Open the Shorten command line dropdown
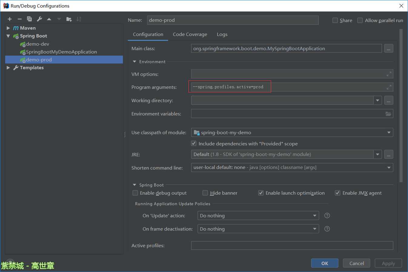The height and width of the screenshot is (272, 408). pos(389,167)
